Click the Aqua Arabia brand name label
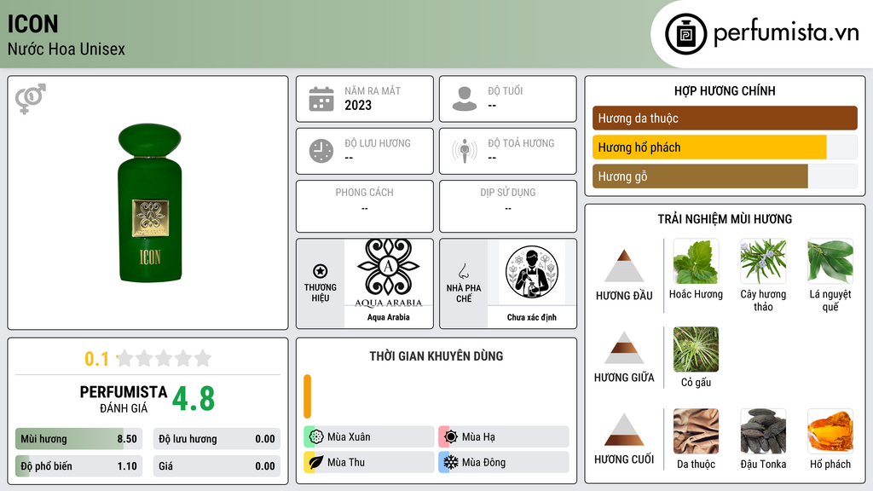 [x=389, y=317]
